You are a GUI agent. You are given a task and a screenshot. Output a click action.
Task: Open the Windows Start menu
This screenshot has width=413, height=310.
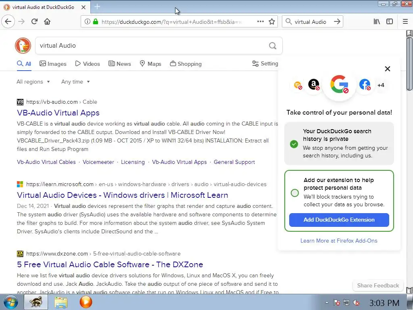click(x=11, y=302)
